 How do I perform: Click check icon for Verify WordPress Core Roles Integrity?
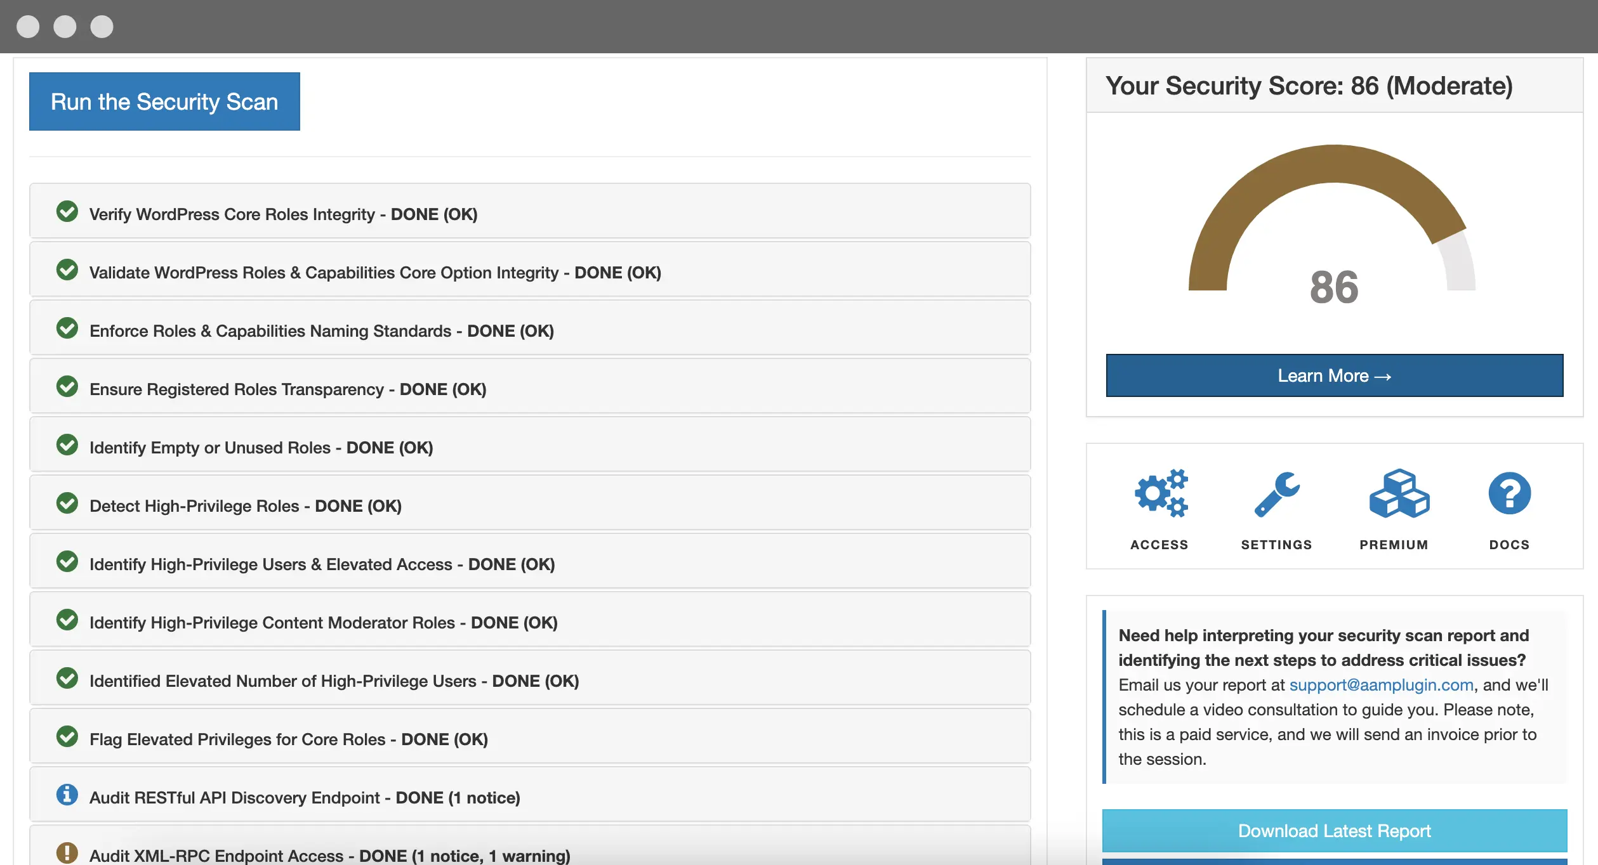[67, 211]
